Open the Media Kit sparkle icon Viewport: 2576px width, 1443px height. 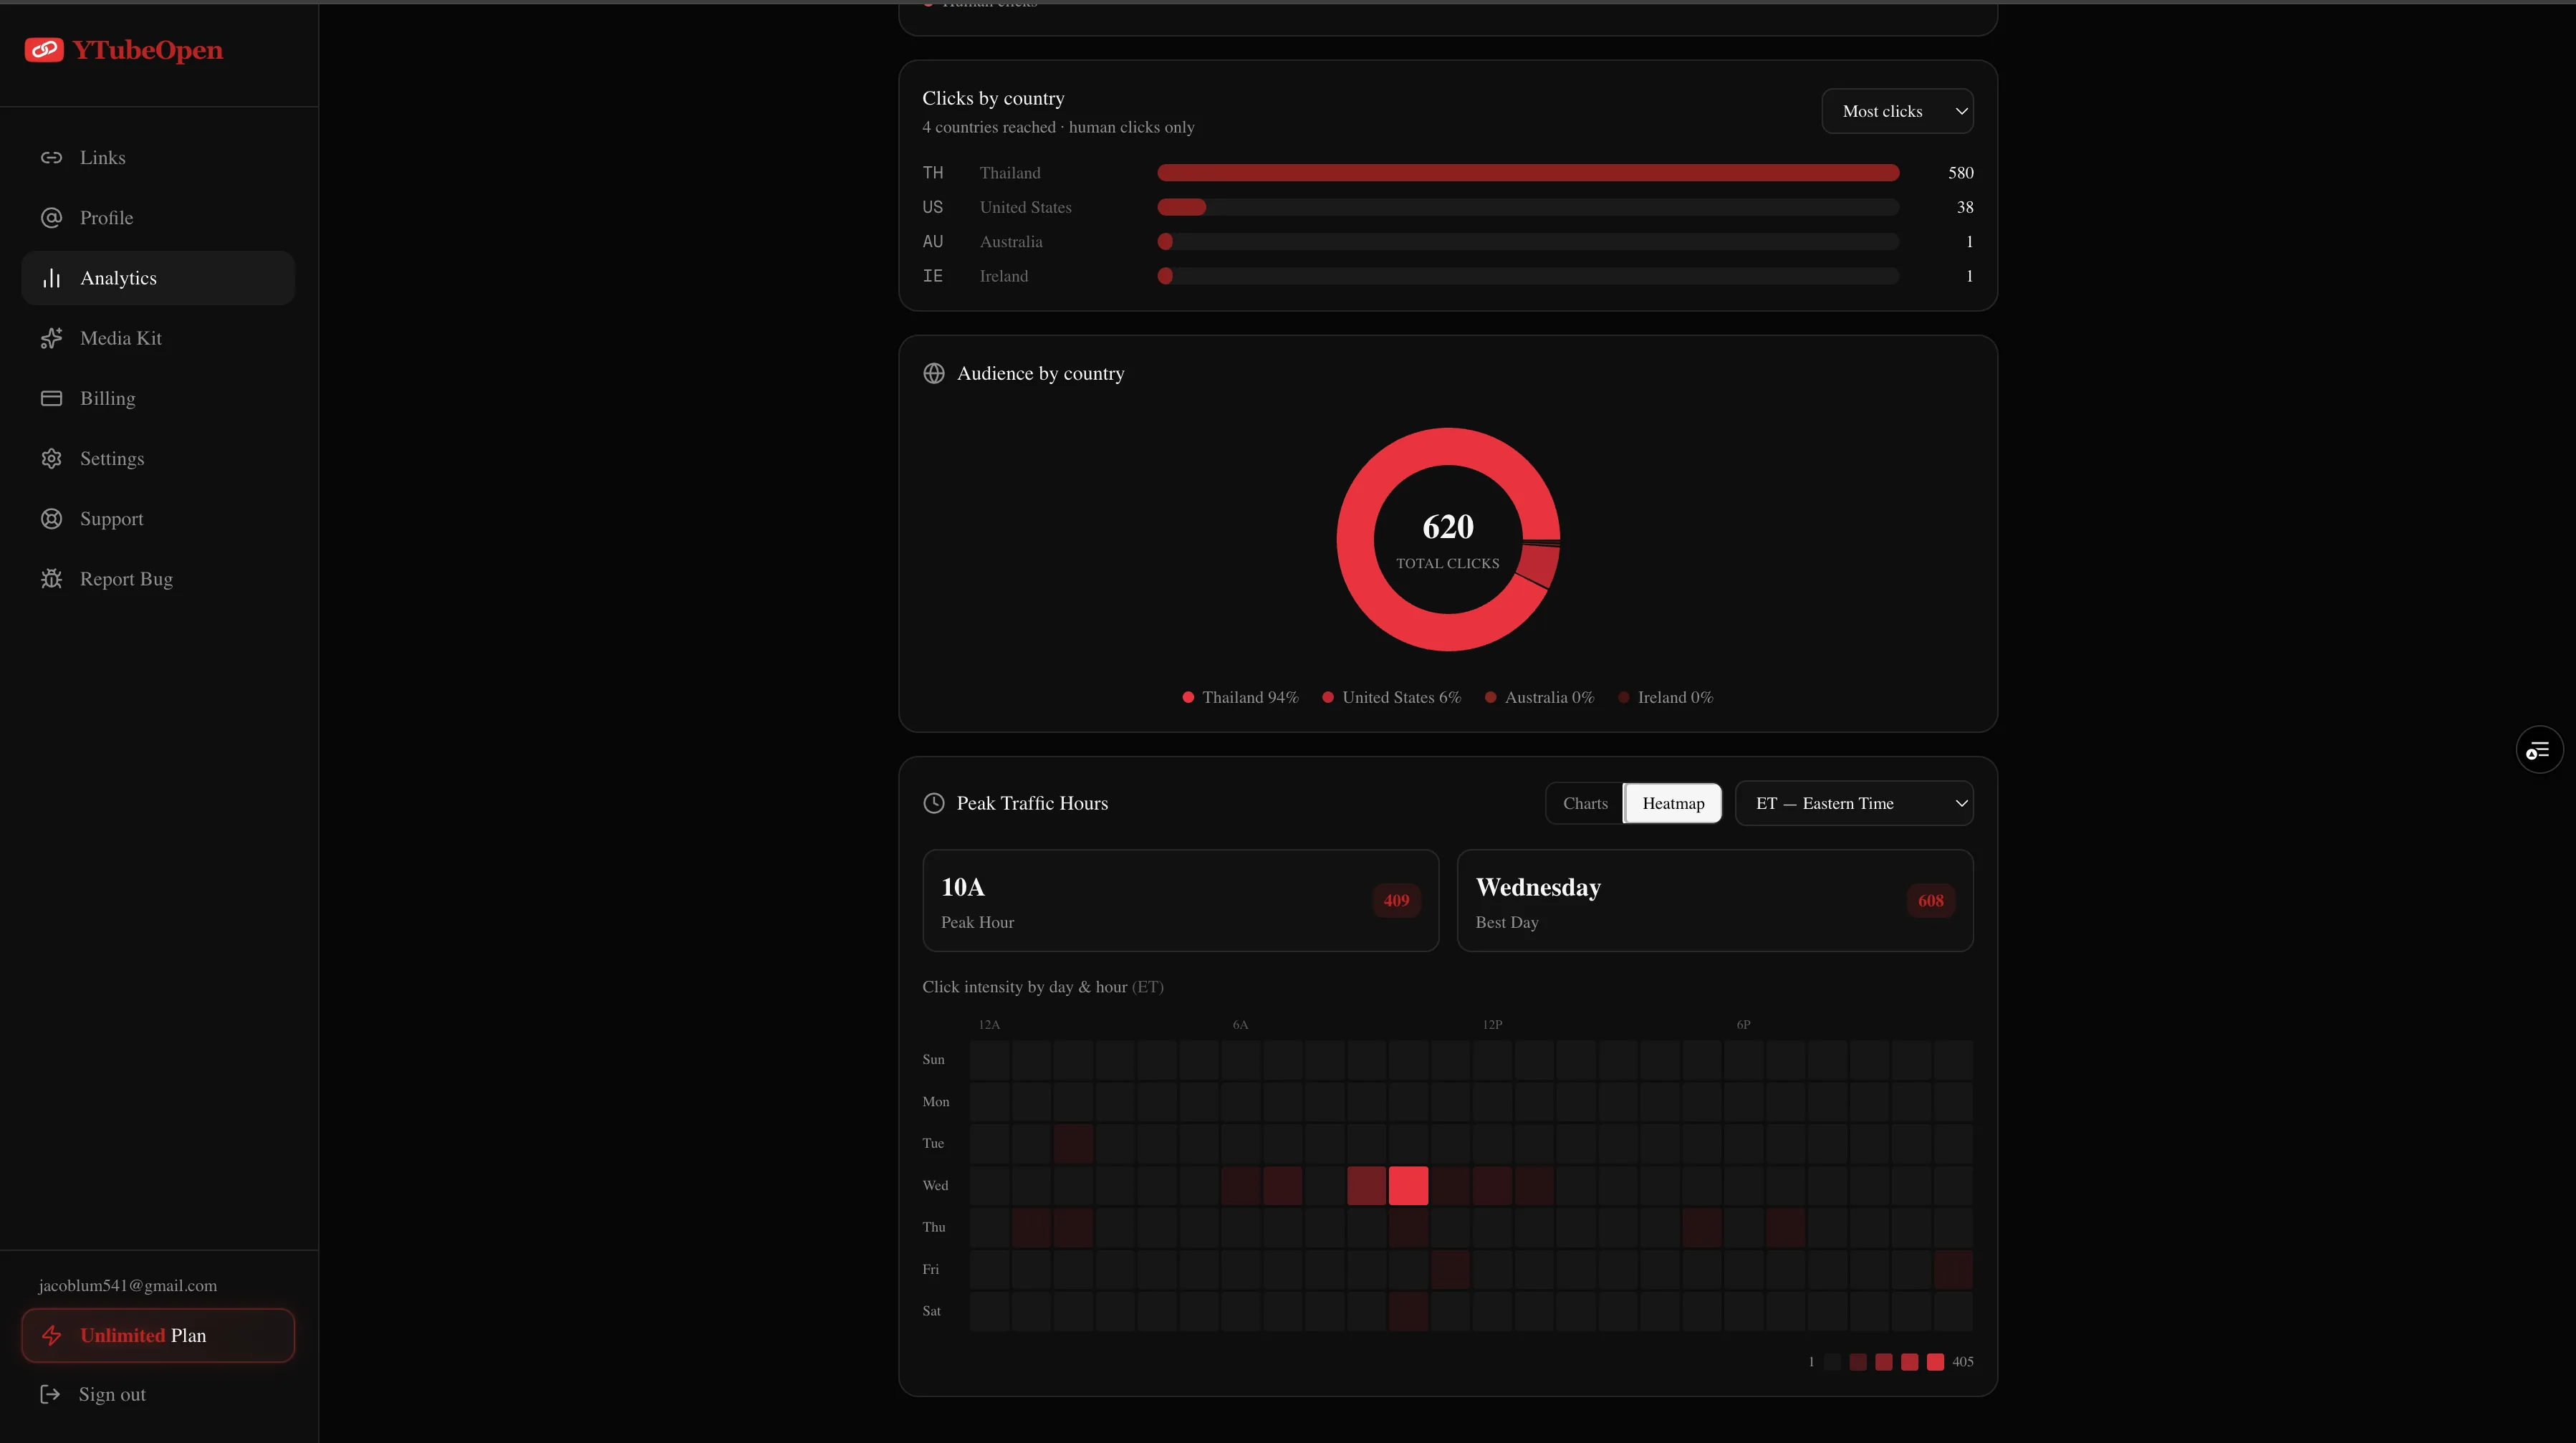click(51, 338)
